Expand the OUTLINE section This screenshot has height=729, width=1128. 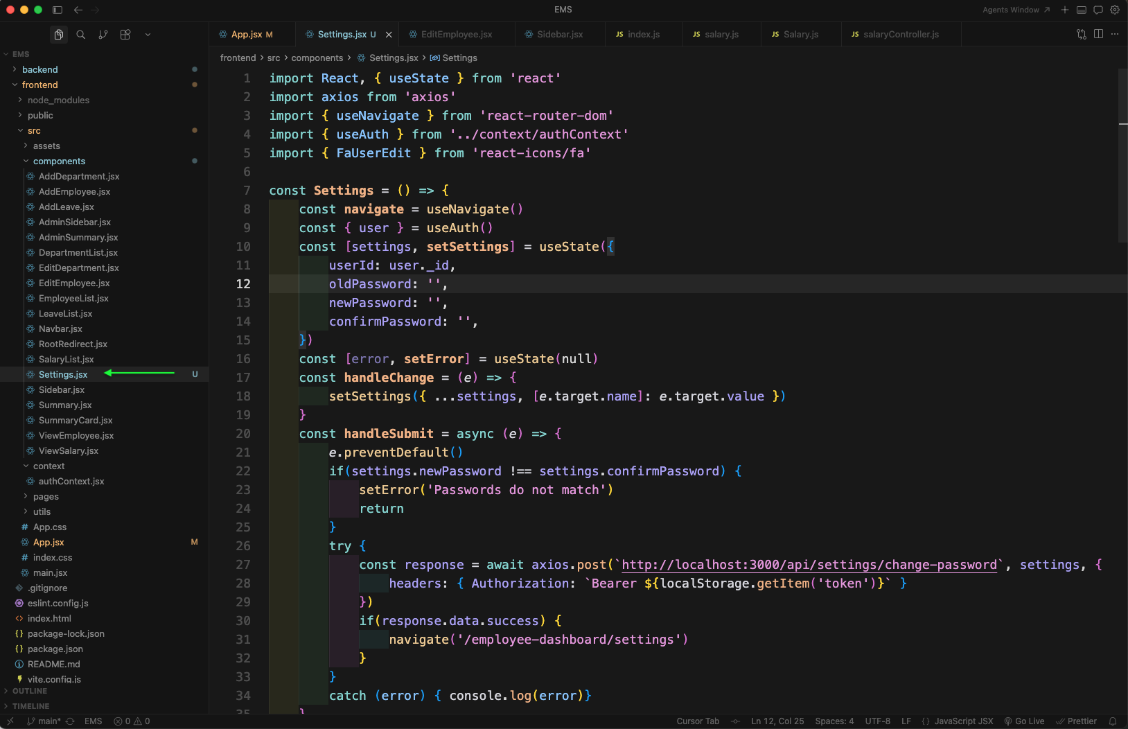click(104, 691)
